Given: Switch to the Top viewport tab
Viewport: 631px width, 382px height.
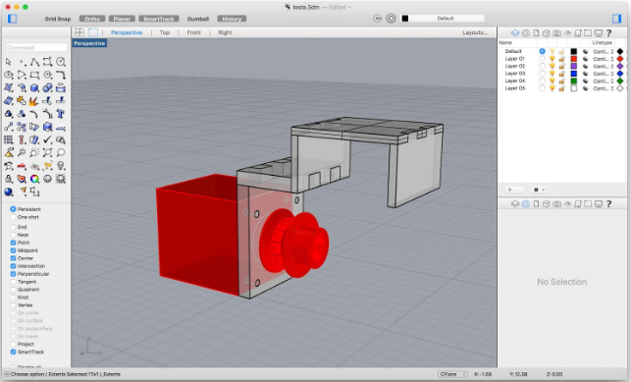Looking at the screenshot, I should coord(165,32).
